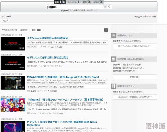
Task: Switch to grid view layout icon
Action: [39, 30]
